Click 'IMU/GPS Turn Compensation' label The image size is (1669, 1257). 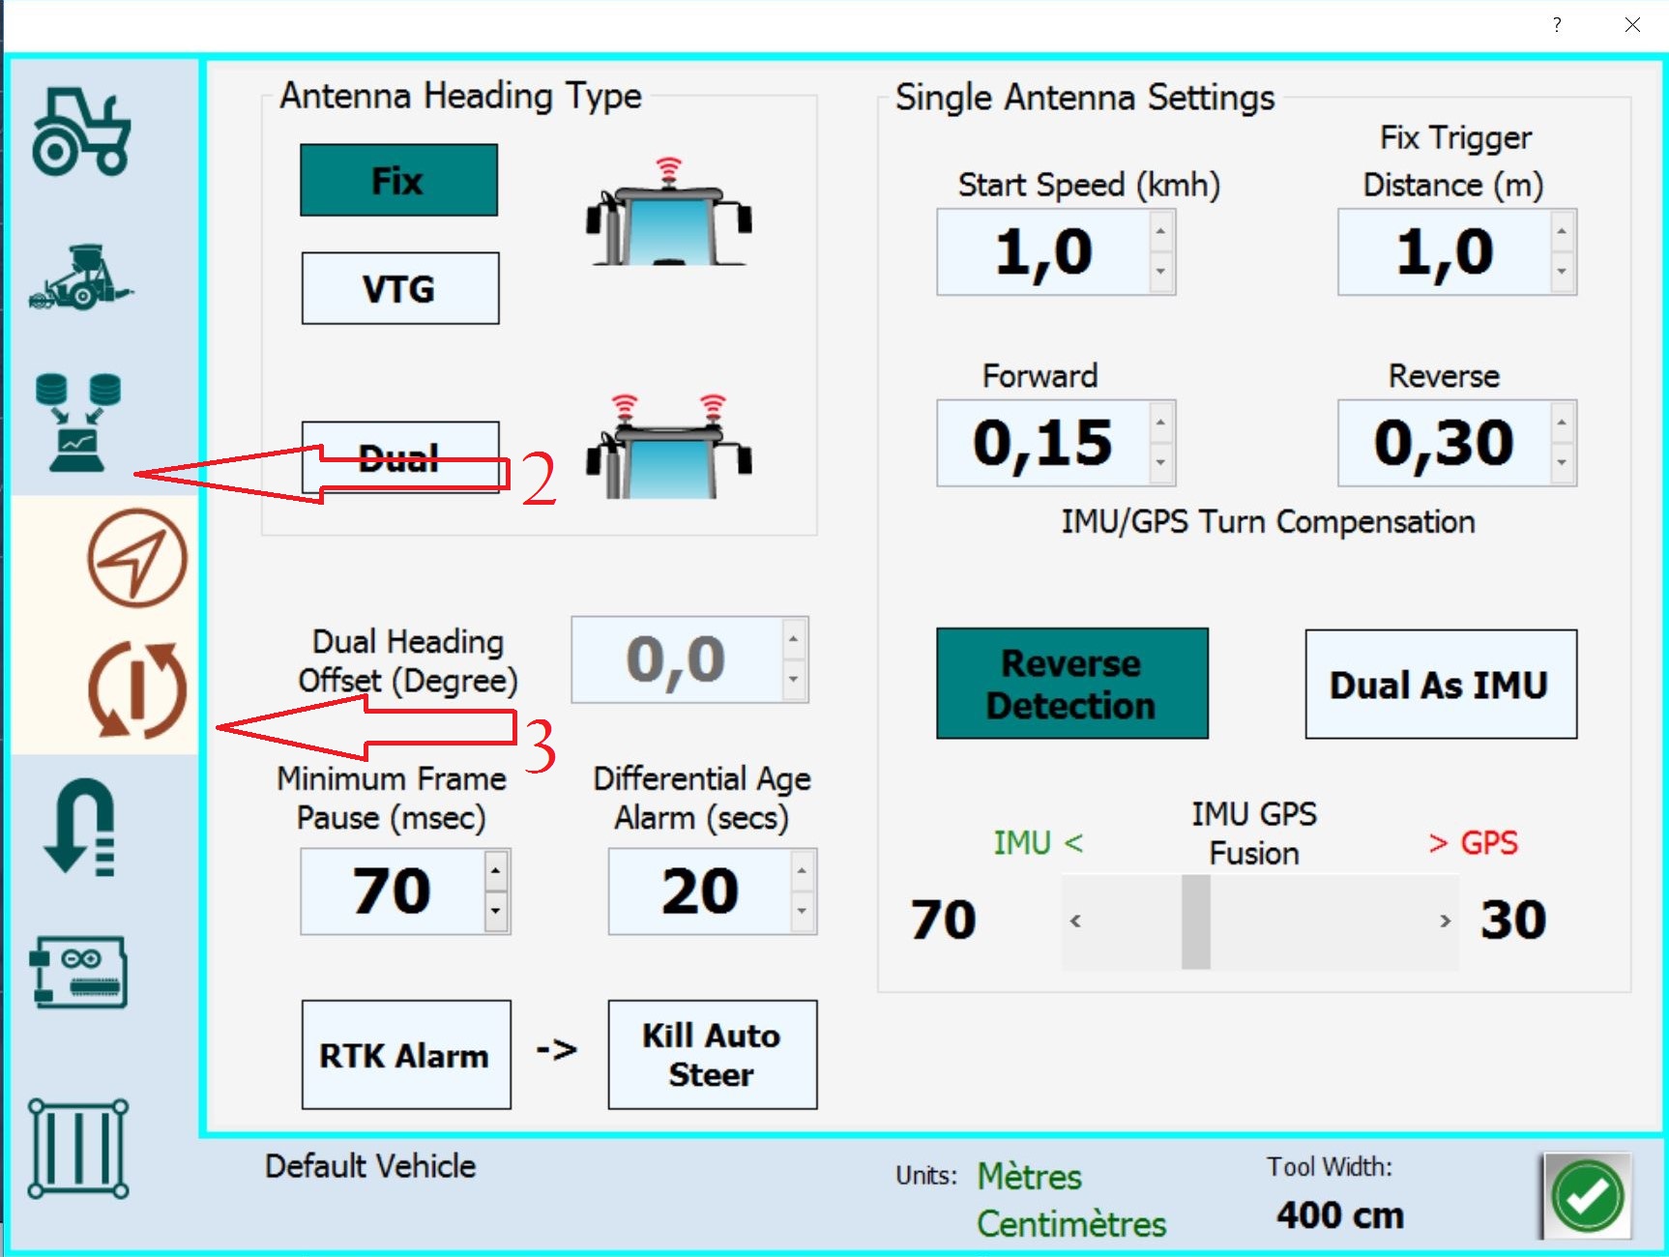(1268, 522)
